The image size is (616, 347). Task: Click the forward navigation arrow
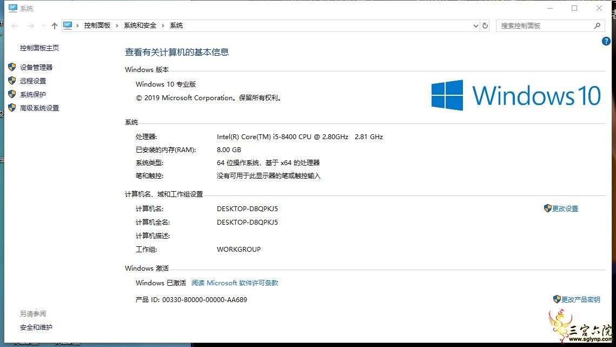tap(30, 26)
